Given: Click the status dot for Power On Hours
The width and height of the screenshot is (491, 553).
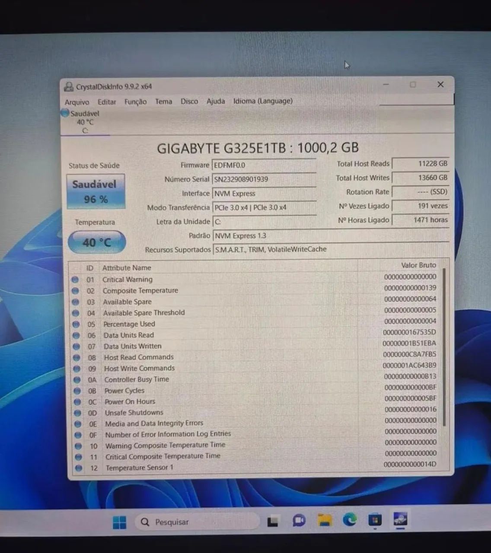Looking at the screenshot, I should point(77,402).
